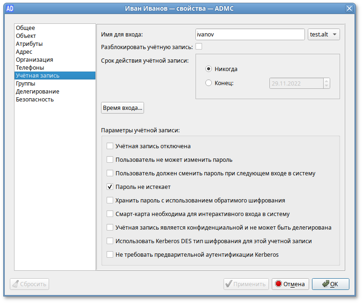This screenshot has width=362, height=303.
Task: Go to the Безопасность section
Action: click(x=35, y=100)
